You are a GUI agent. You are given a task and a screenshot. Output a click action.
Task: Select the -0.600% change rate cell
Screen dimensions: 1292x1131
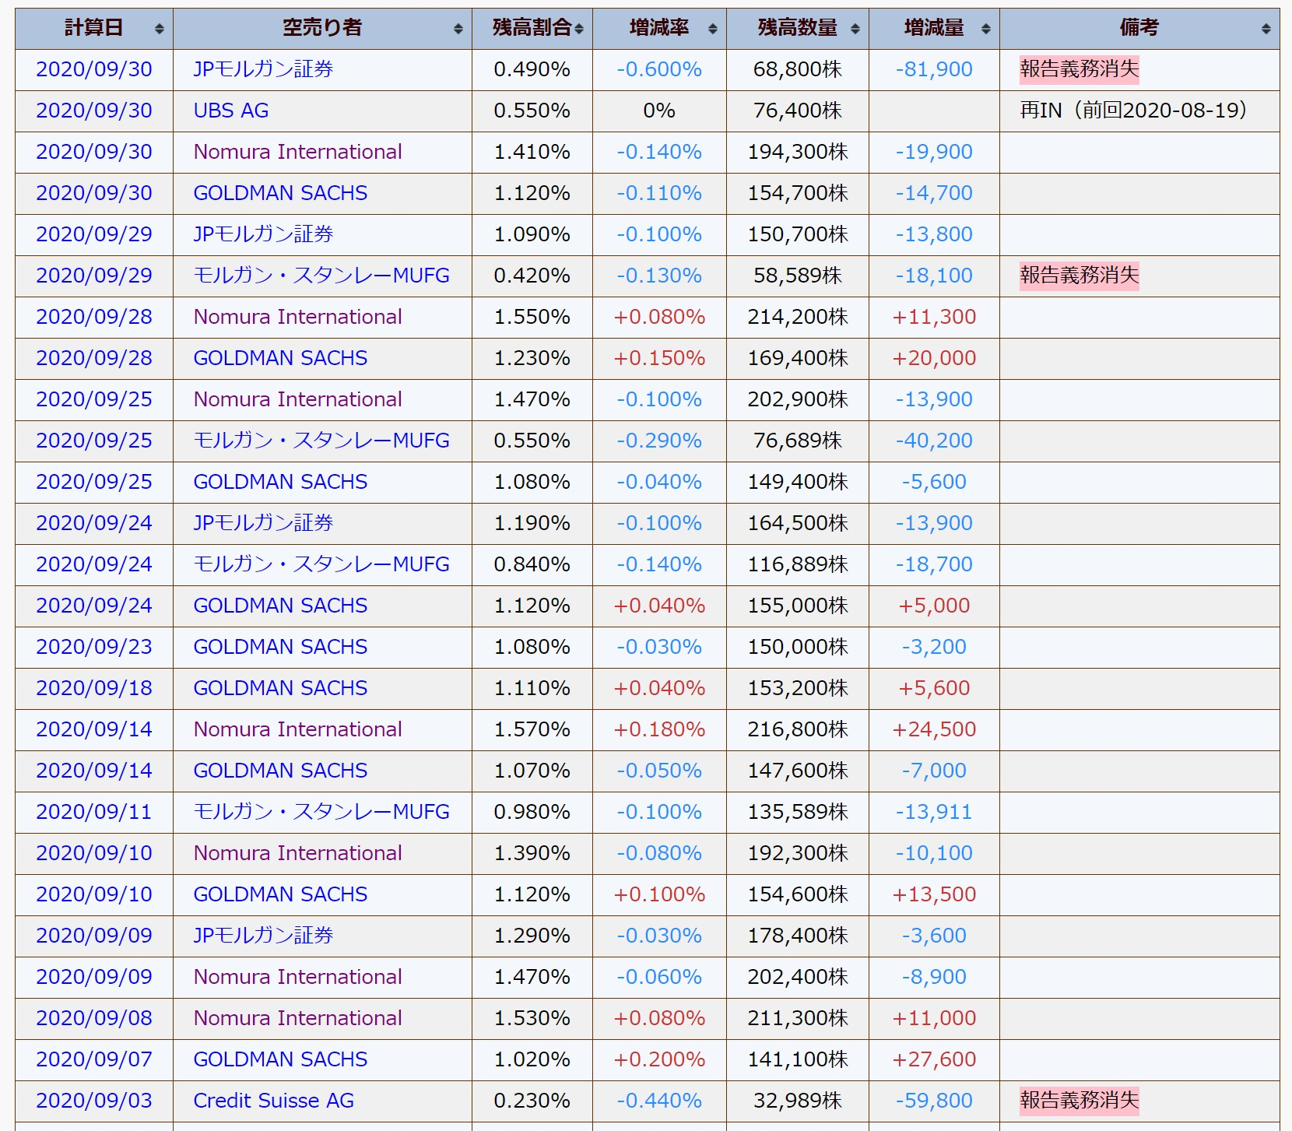point(659,69)
